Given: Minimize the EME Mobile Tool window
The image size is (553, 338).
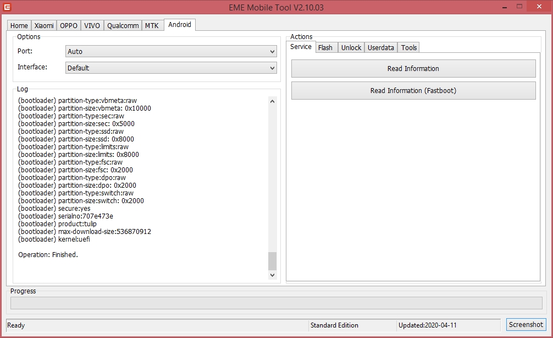Looking at the screenshot, I should click(x=505, y=7).
